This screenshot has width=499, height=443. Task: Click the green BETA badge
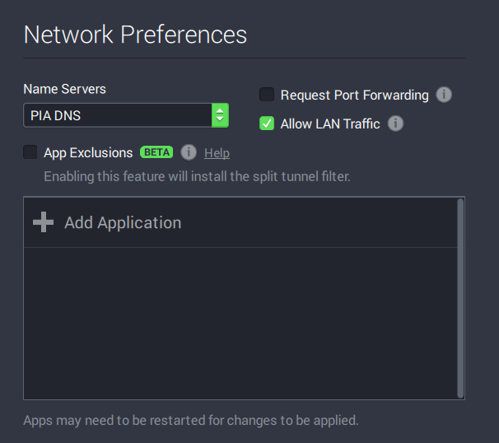156,152
